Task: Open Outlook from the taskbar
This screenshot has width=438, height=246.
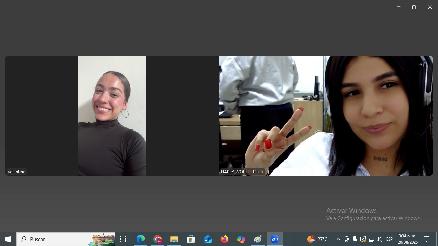Action: click(208, 239)
